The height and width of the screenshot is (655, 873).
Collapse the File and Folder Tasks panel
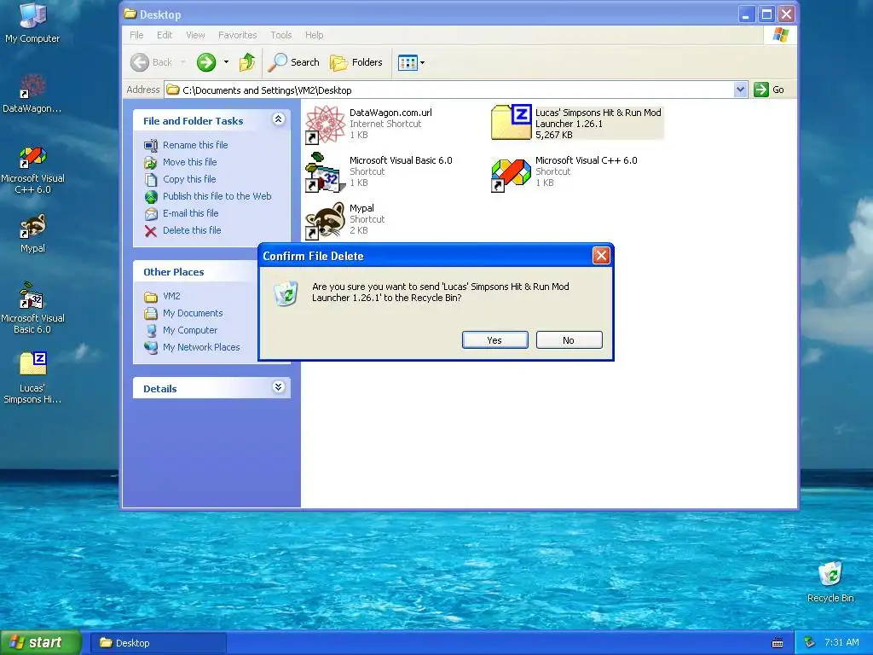pos(279,119)
